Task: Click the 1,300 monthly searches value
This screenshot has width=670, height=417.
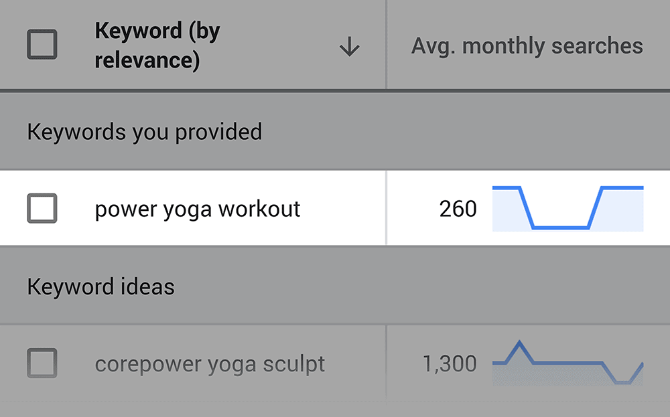Action: 450,364
